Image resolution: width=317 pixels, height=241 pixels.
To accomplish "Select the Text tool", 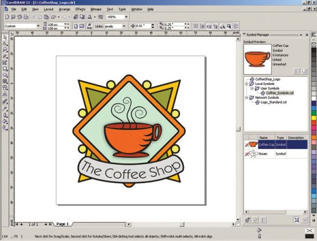I will pyautogui.click(x=5, y=94).
